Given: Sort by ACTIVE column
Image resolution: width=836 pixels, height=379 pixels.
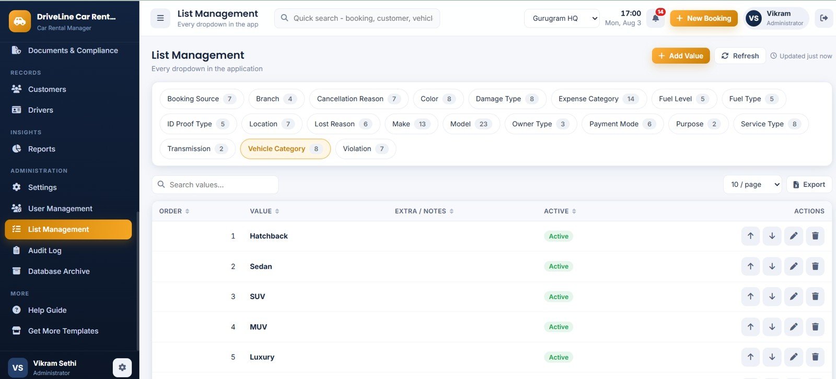Looking at the screenshot, I should tap(560, 211).
